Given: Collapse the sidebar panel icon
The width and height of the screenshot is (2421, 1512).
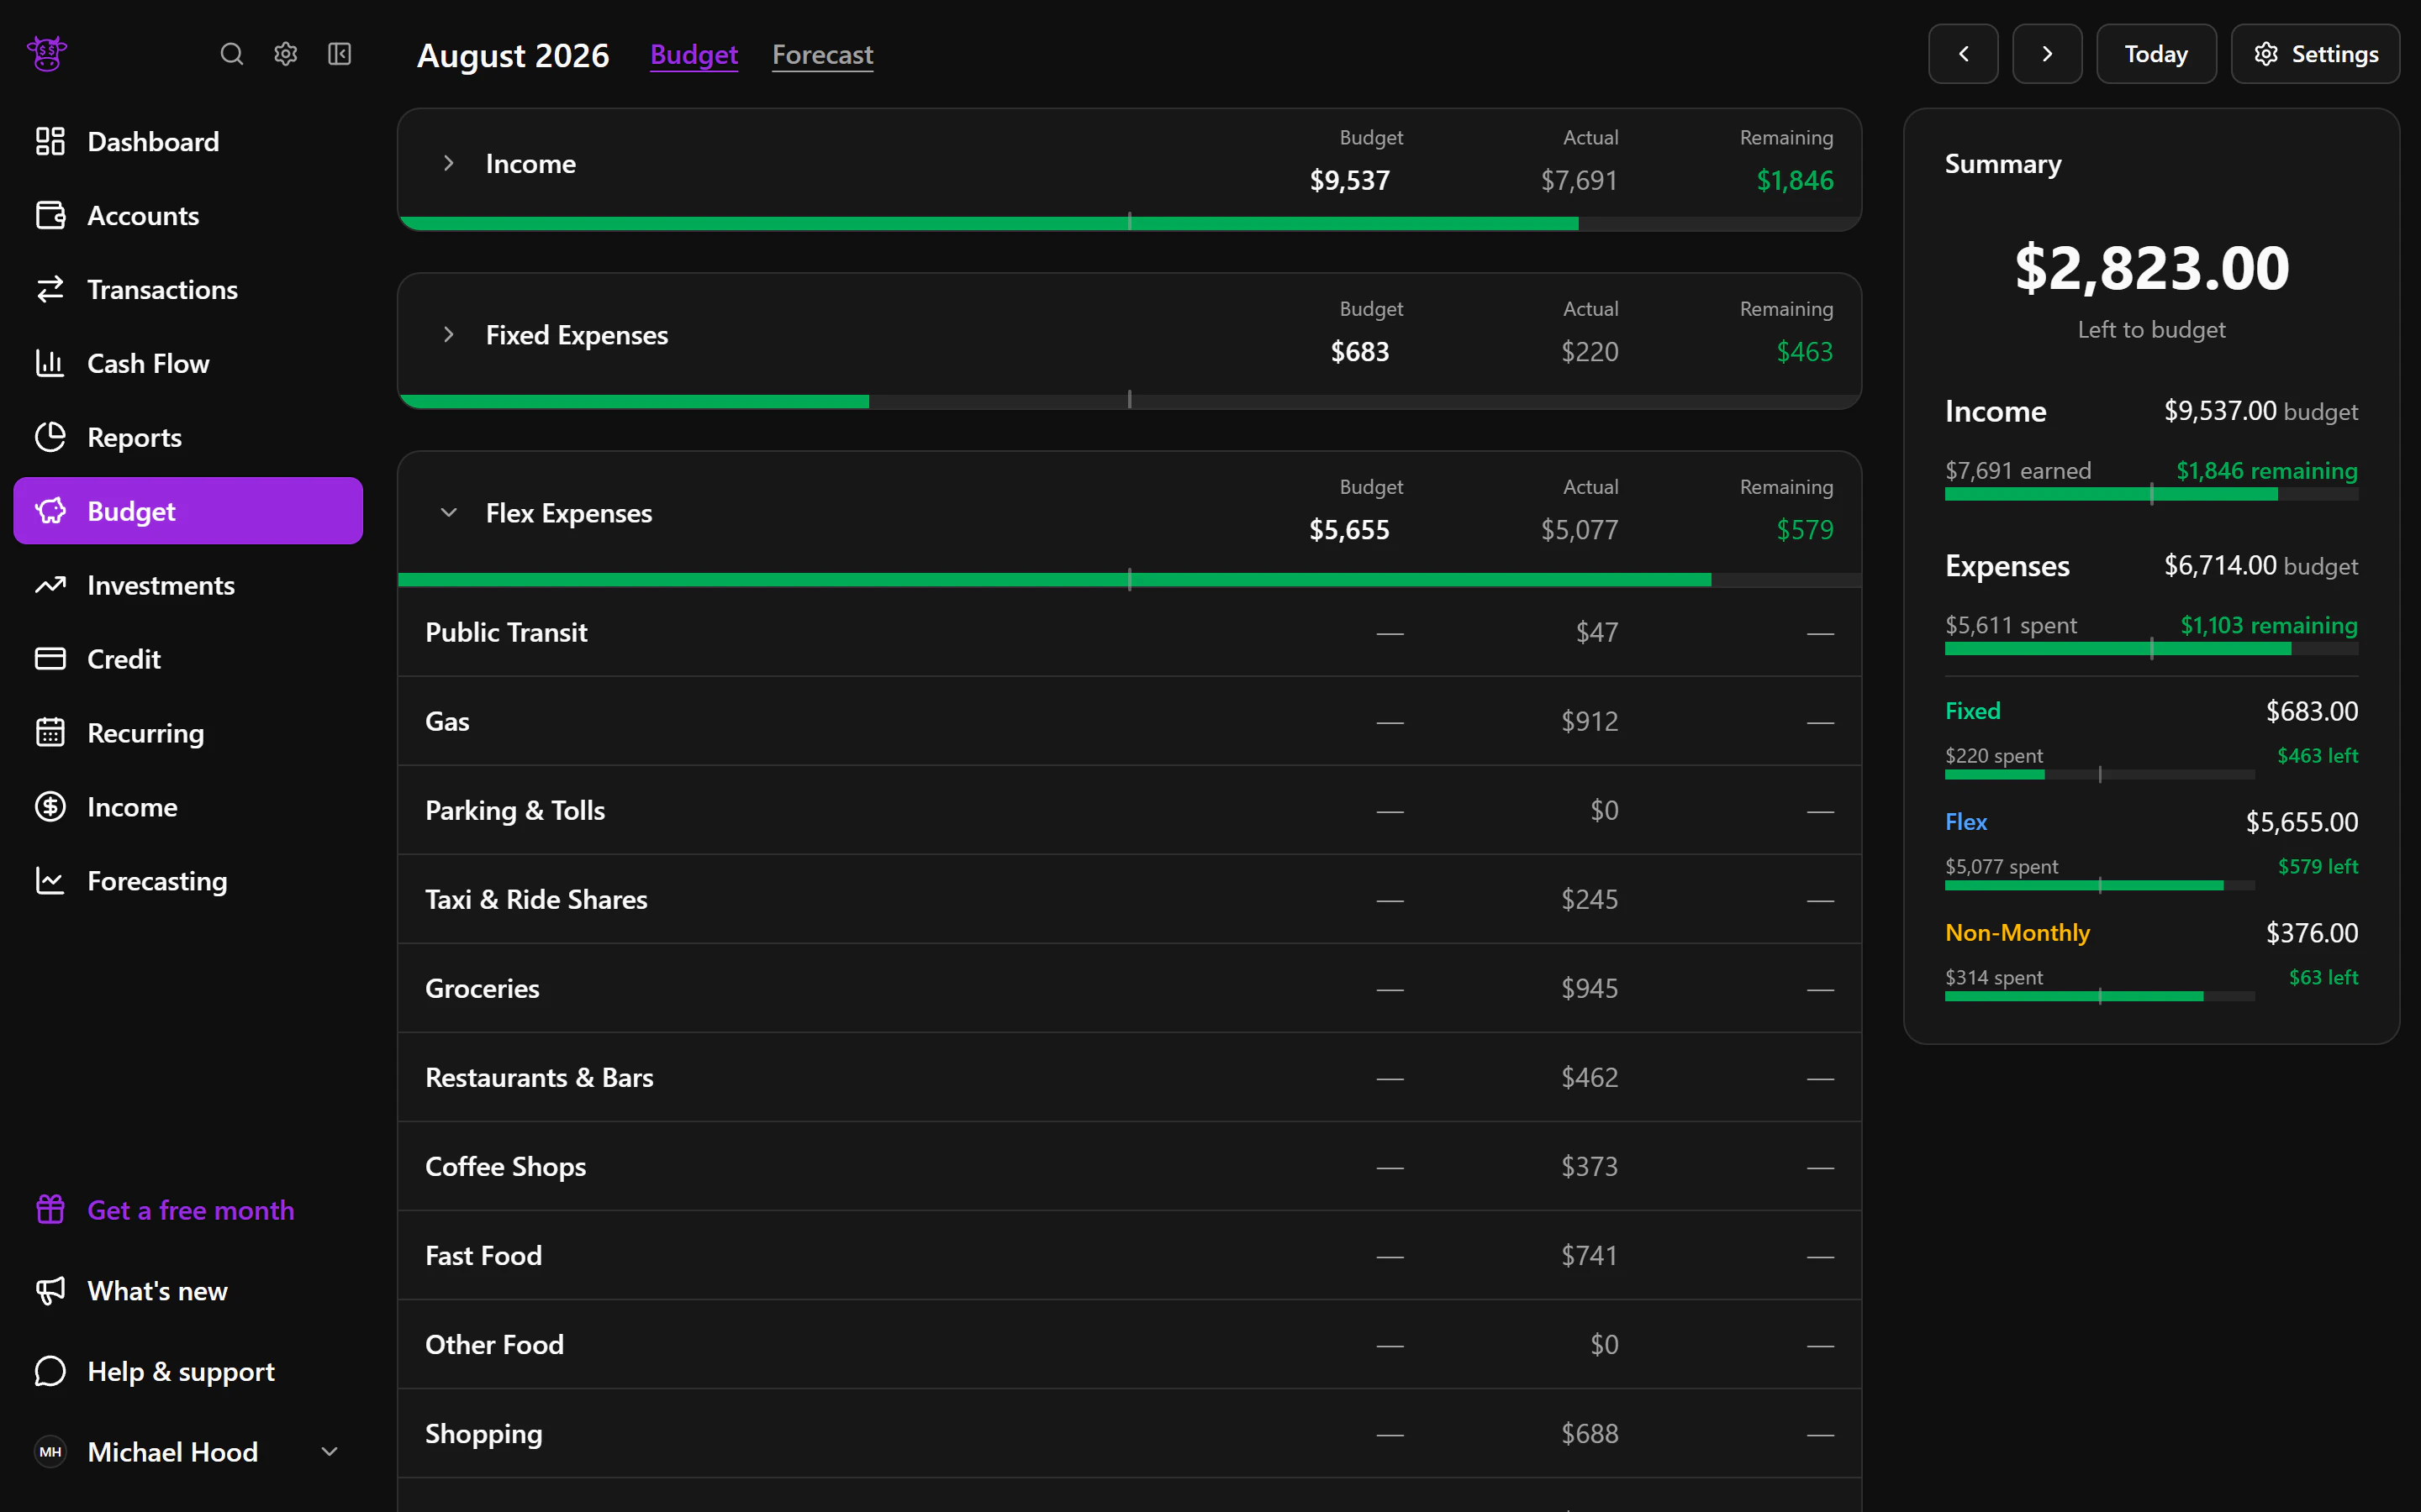Looking at the screenshot, I should click(x=340, y=54).
